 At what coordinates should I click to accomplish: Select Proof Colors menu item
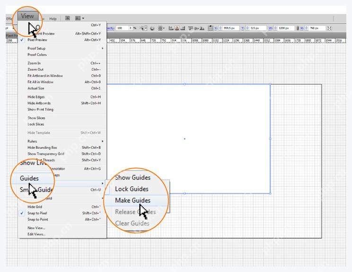[62, 54]
